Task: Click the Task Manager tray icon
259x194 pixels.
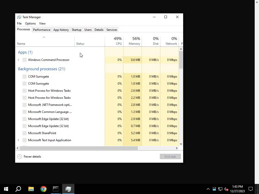Action: [x=214, y=189]
